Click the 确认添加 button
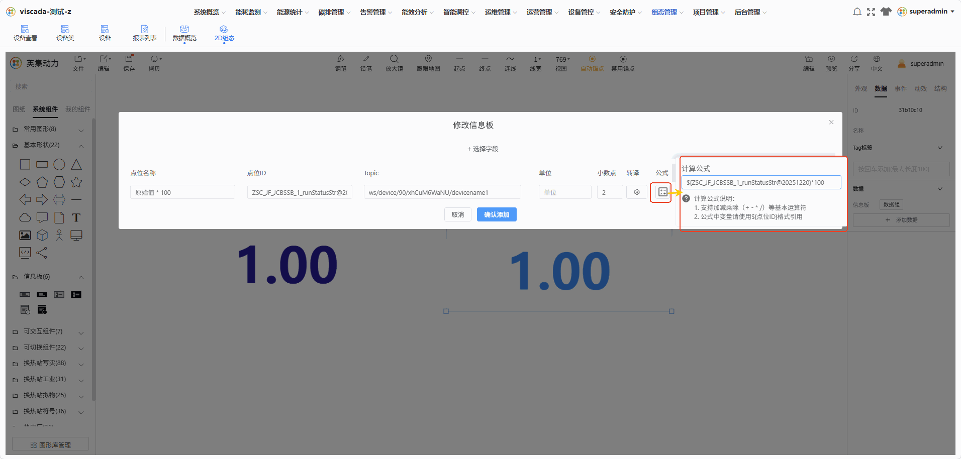Viewport: 961px width, 459px height. [x=497, y=214]
